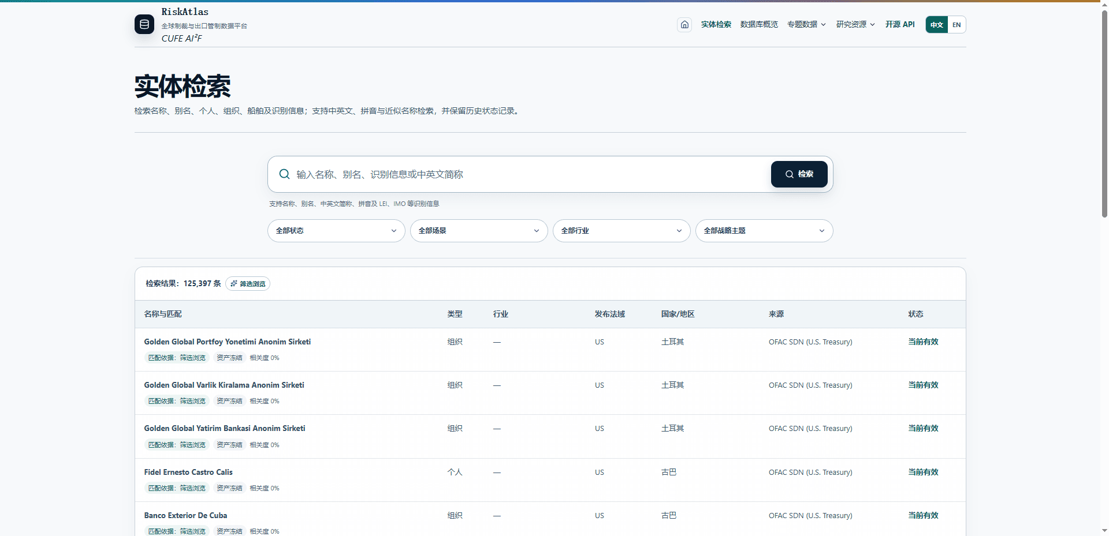The height and width of the screenshot is (536, 1109).
Task: Click 当前有效 status for Banco Exterior De Cuba
Action: (923, 515)
